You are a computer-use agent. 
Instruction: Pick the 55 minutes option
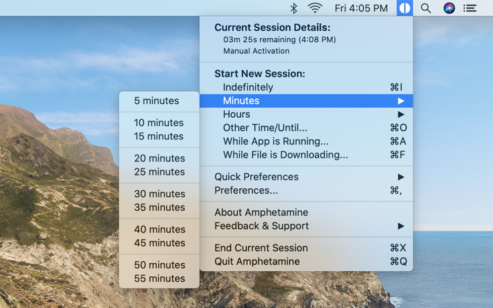point(159,279)
